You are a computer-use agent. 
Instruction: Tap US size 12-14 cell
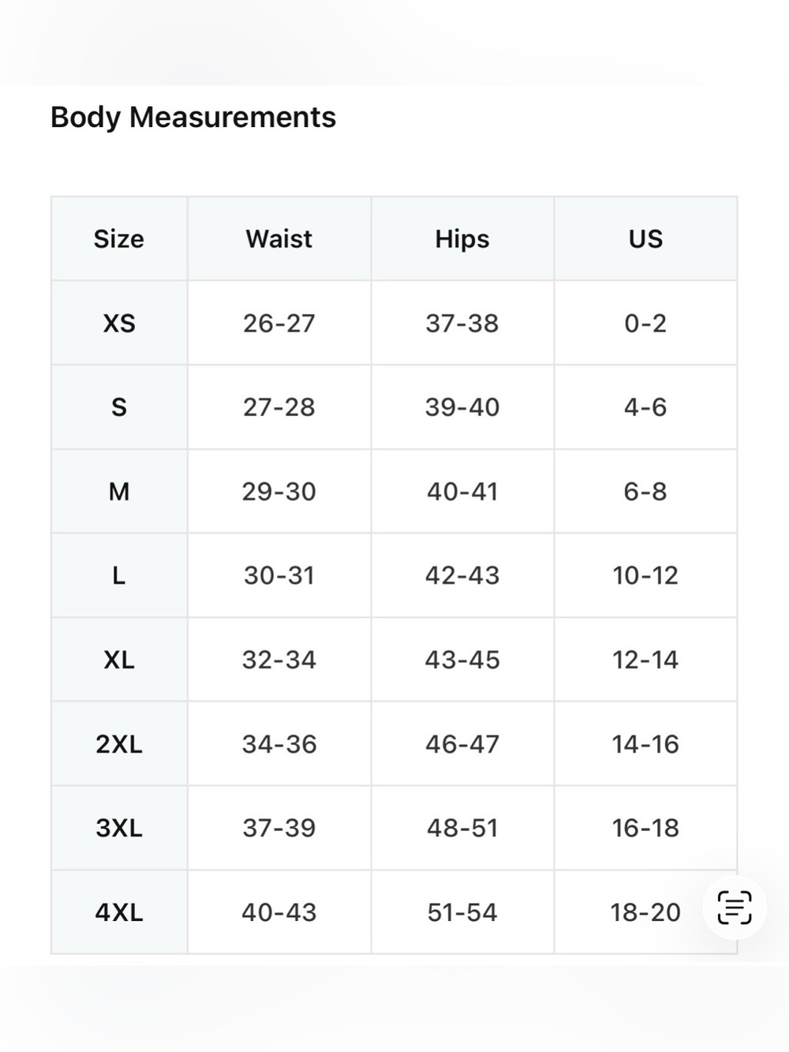tap(645, 660)
